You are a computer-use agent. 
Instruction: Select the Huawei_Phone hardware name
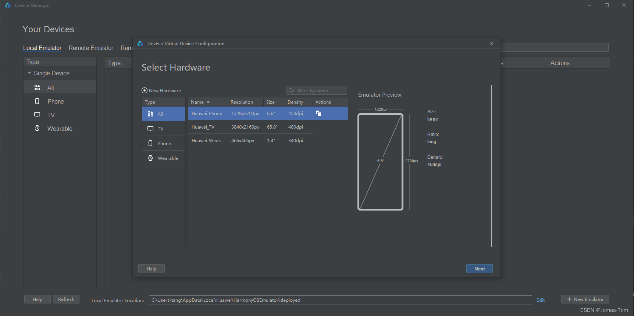point(207,113)
